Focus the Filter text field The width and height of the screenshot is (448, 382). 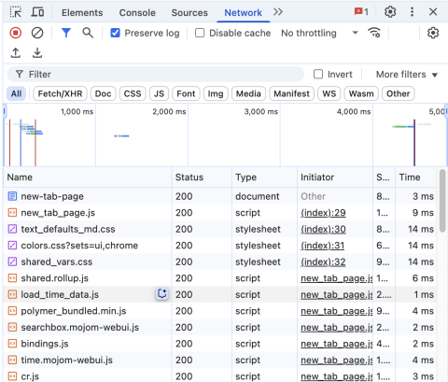click(x=156, y=75)
